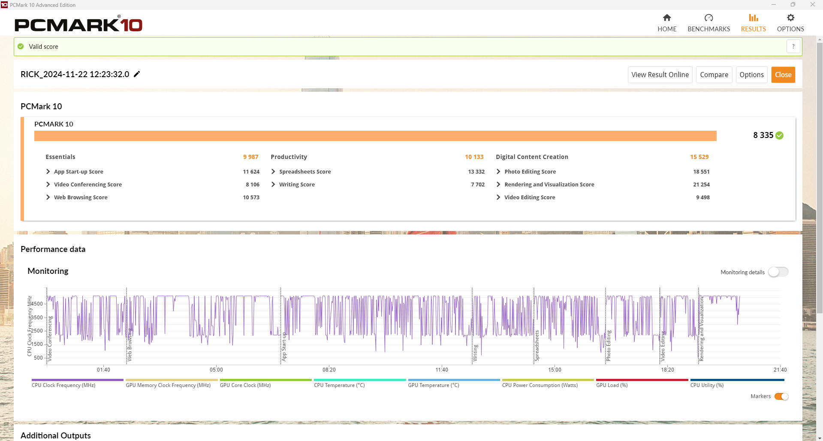Click View Result Online button

(x=660, y=75)
